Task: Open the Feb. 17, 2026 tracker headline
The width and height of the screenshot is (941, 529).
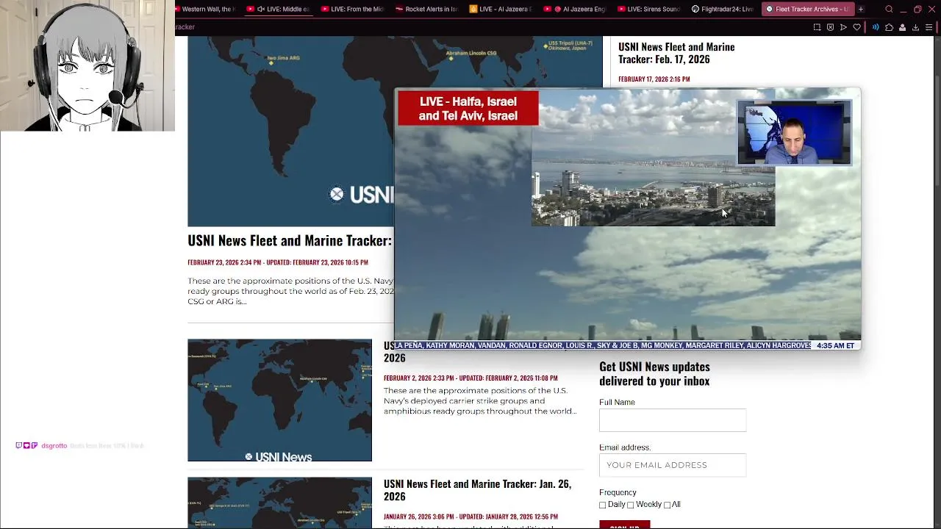Action: [676, 53]
